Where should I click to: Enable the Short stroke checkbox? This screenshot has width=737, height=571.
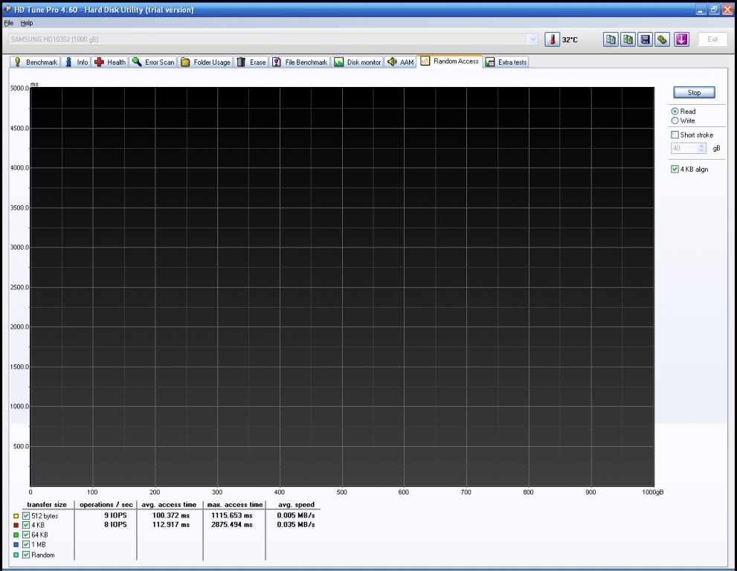pos(675,135)
